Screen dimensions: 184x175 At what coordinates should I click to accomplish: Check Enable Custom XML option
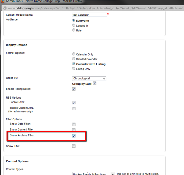(74, 108)
